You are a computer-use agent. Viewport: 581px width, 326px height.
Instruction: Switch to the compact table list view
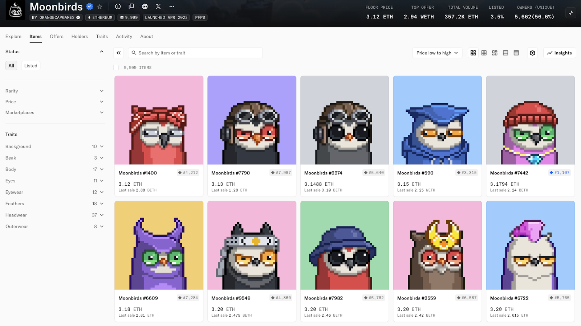516,53
